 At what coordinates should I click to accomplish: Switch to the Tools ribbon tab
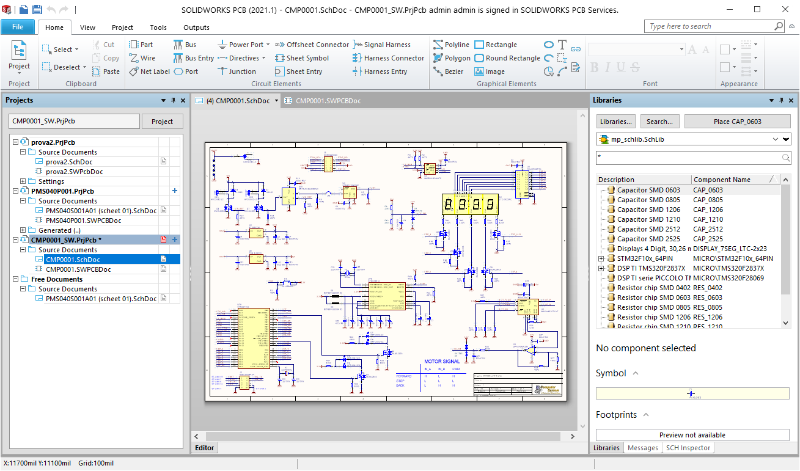click(x=158, y=27)
